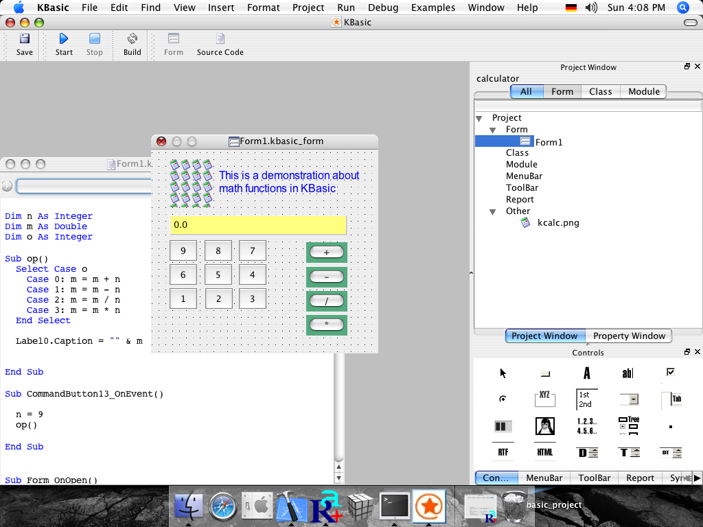Open Source Code view from toolbar

220,44
